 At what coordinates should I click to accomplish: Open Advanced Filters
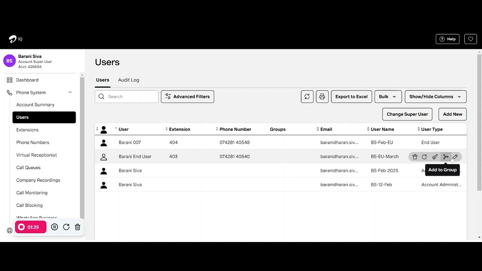(x=188, y=97)
